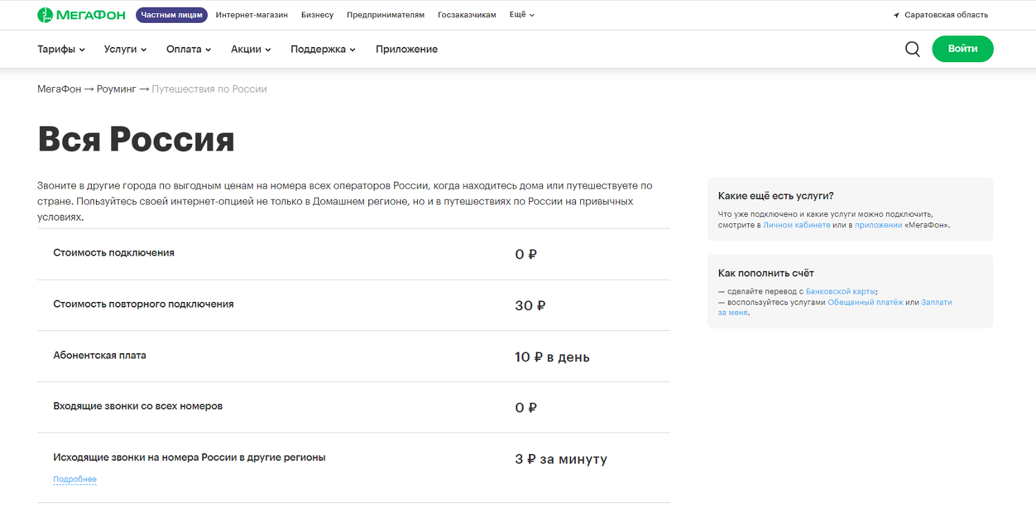Click the 10 ₽ в день value
The image size is (1036, 512).
(x=552, y=357)
